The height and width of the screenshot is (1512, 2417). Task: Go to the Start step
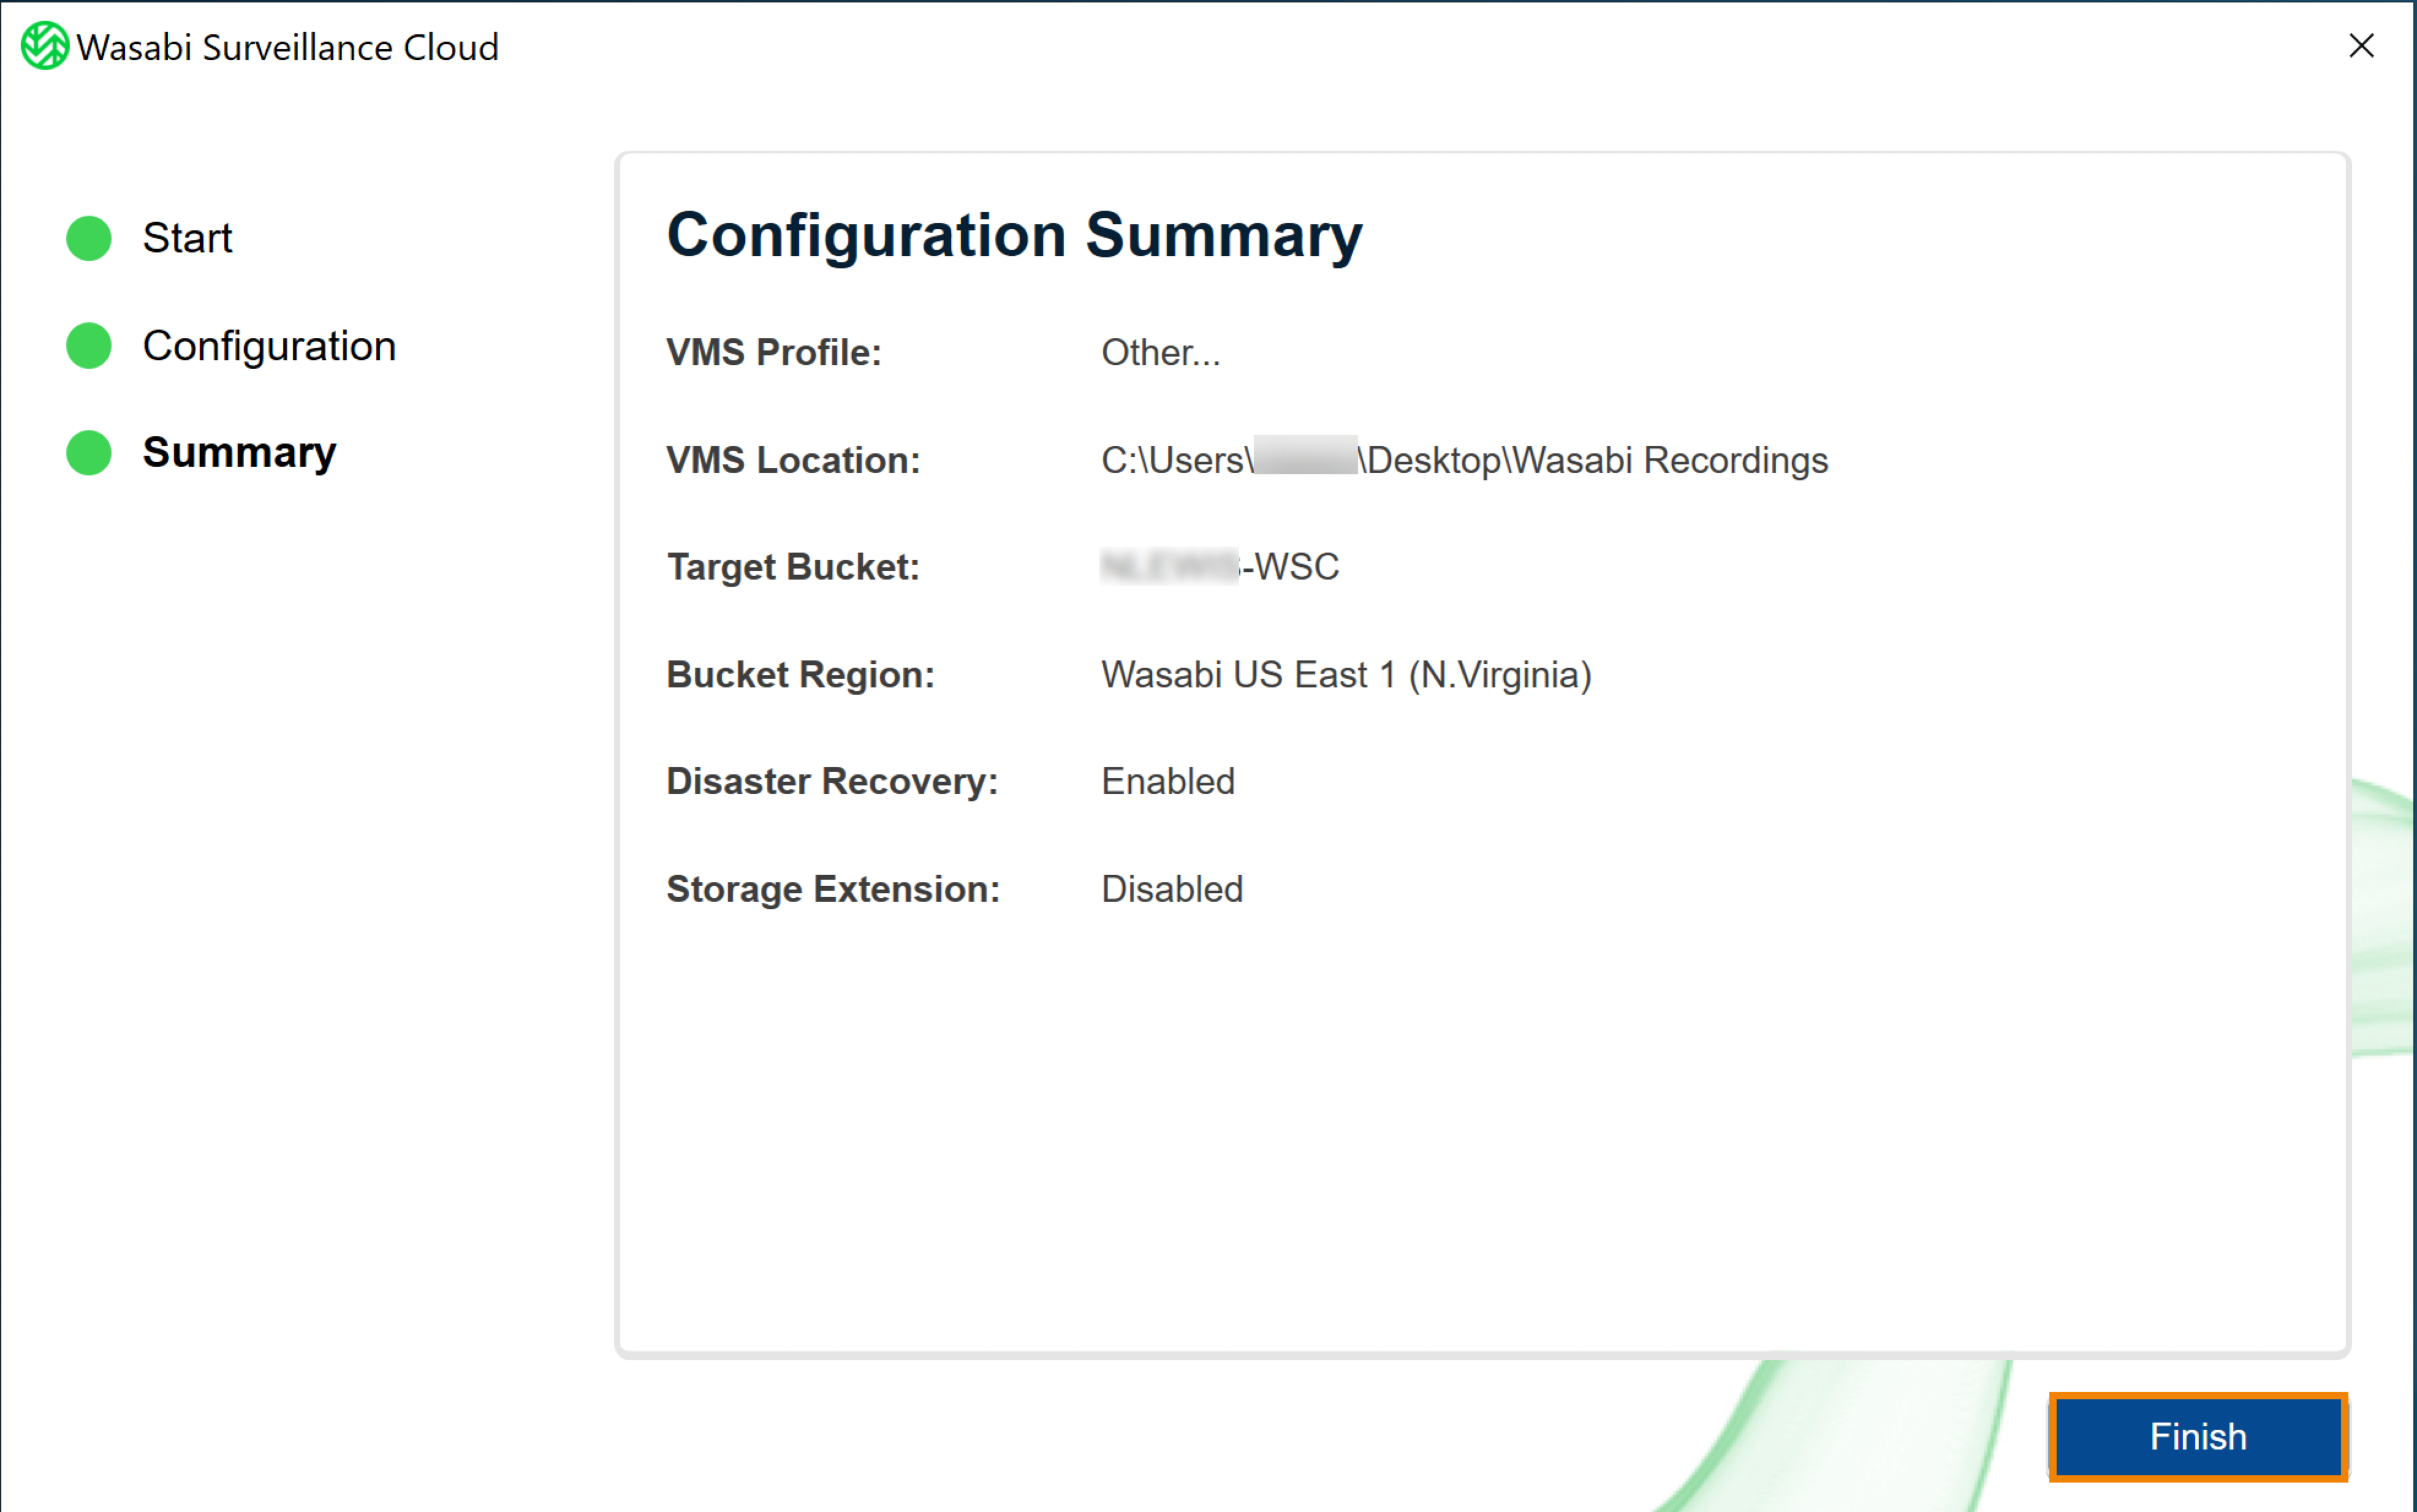click(x=187, y=238)
